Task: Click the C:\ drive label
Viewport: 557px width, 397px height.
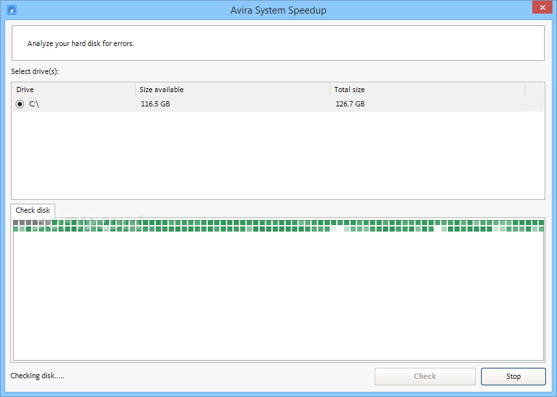Action: (x=34, y=104)
